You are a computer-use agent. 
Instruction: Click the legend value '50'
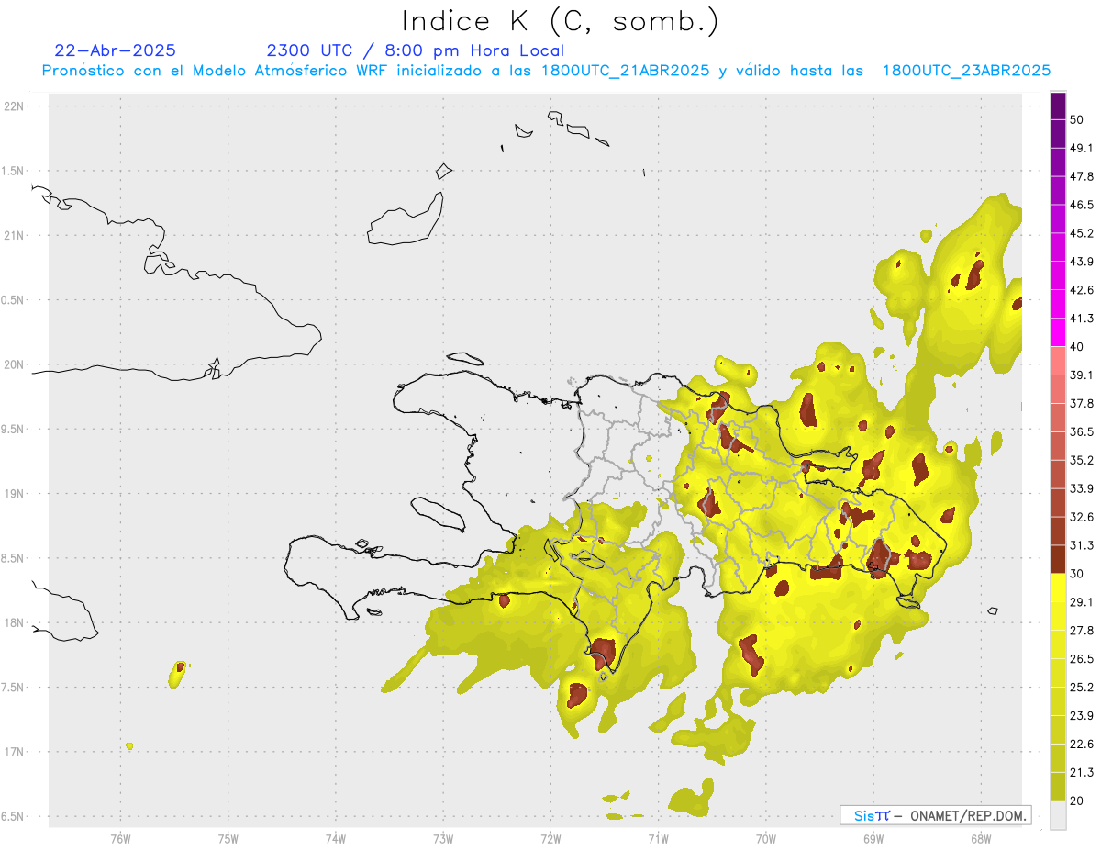point(1077,120)
